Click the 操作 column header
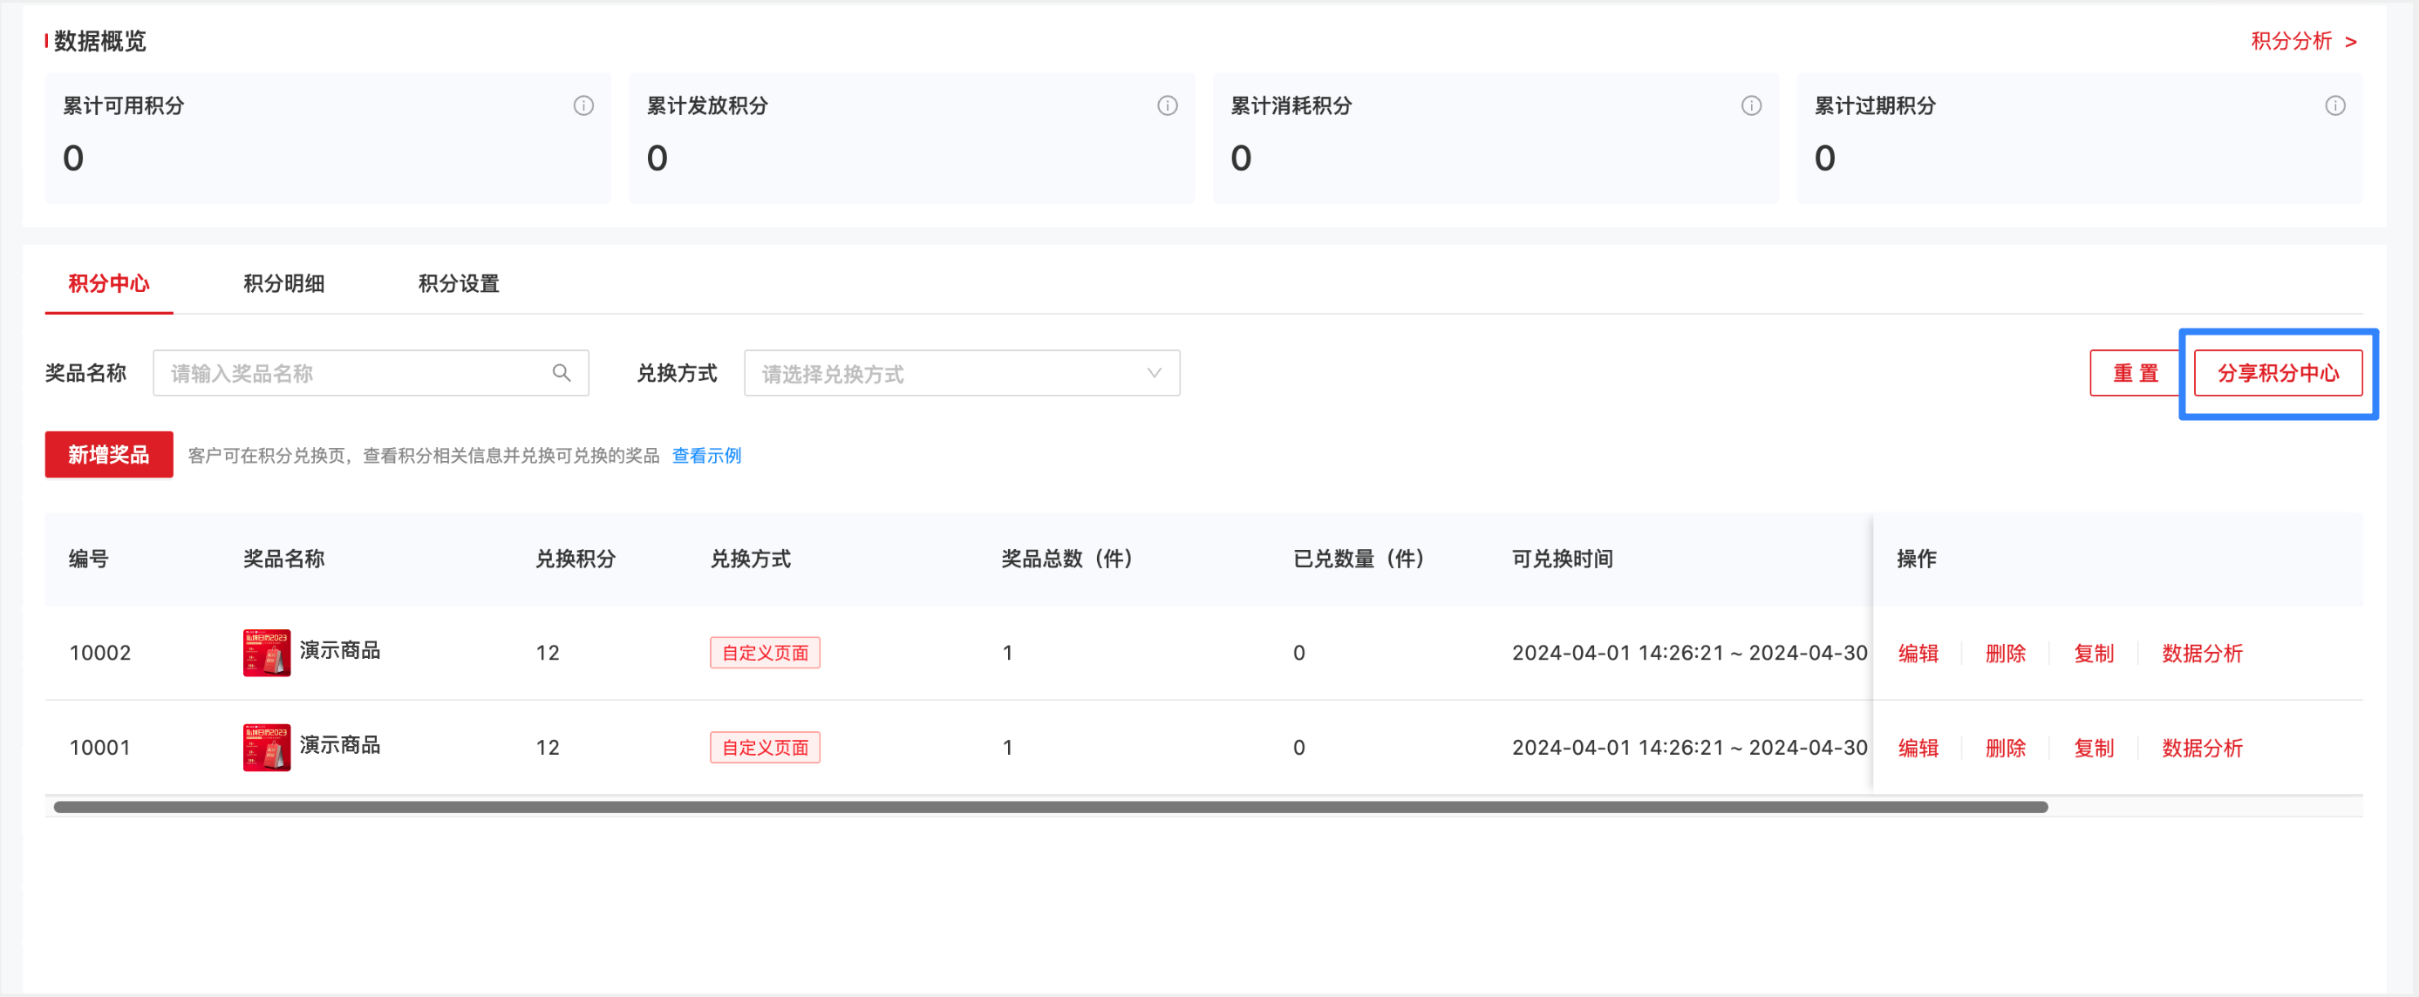 click(x=1916, y=559)
